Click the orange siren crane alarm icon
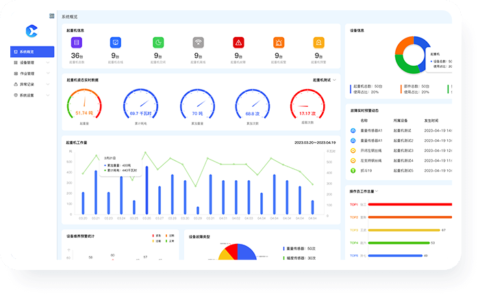 pos(279,42)
